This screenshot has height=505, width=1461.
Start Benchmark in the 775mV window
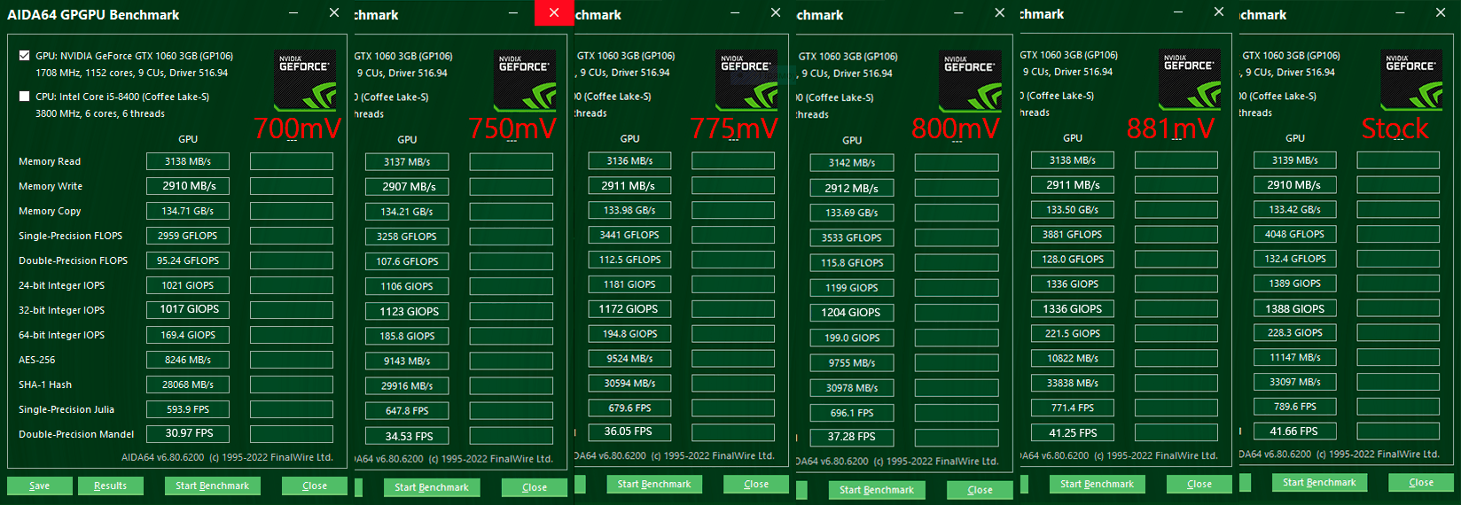[x=654, y=484]
